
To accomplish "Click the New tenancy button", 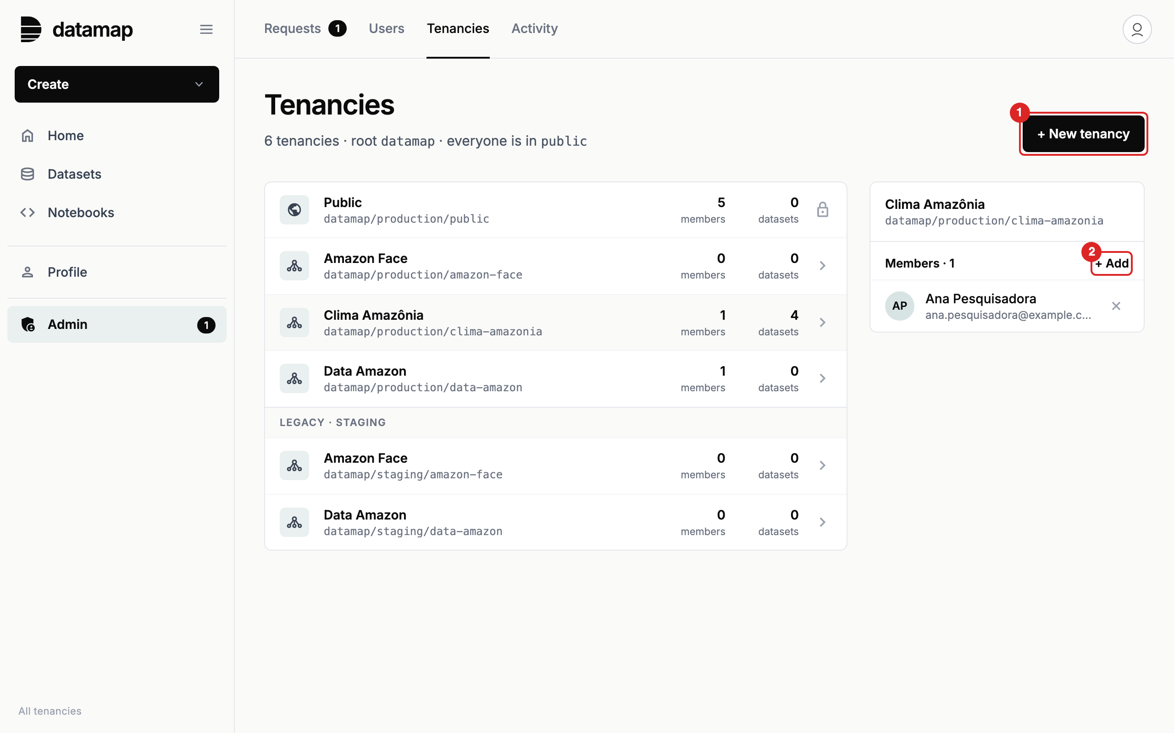I will coord(1083,134).
